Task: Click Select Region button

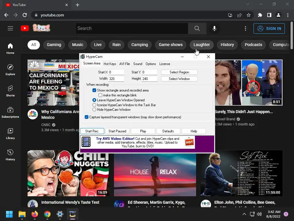Action: pyautogui.click(x=179, y=72)
